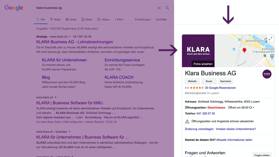The height and width of the screenshot is (157, 279).
Task: Expand the dropdown arrow beside the www.klara.ch result URL
Action: pos(56,97)
